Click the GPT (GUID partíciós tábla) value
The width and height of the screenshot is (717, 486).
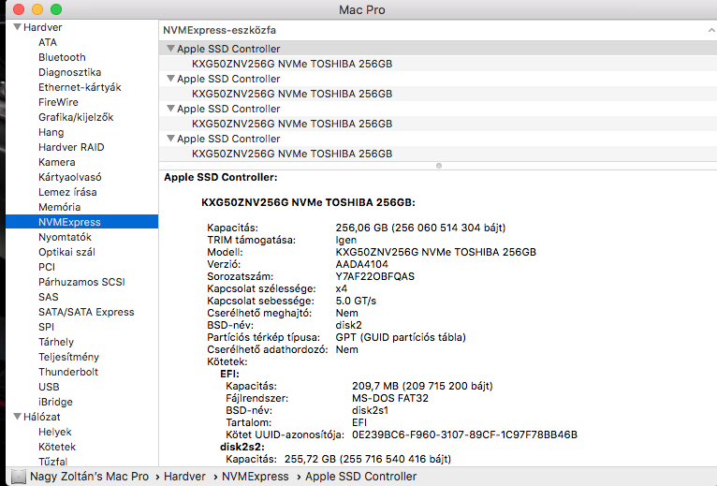[401, 337]
